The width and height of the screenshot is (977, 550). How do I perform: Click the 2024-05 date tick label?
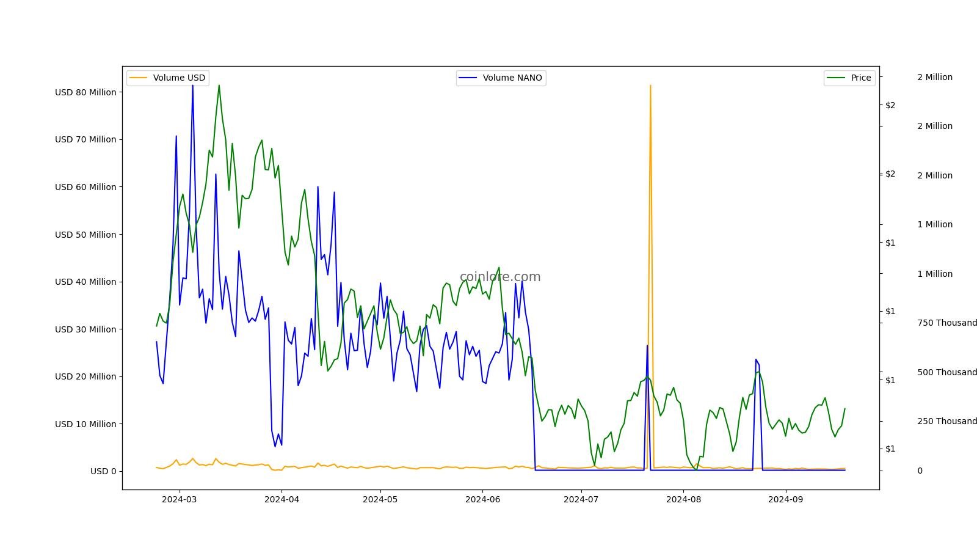(380, 499)
